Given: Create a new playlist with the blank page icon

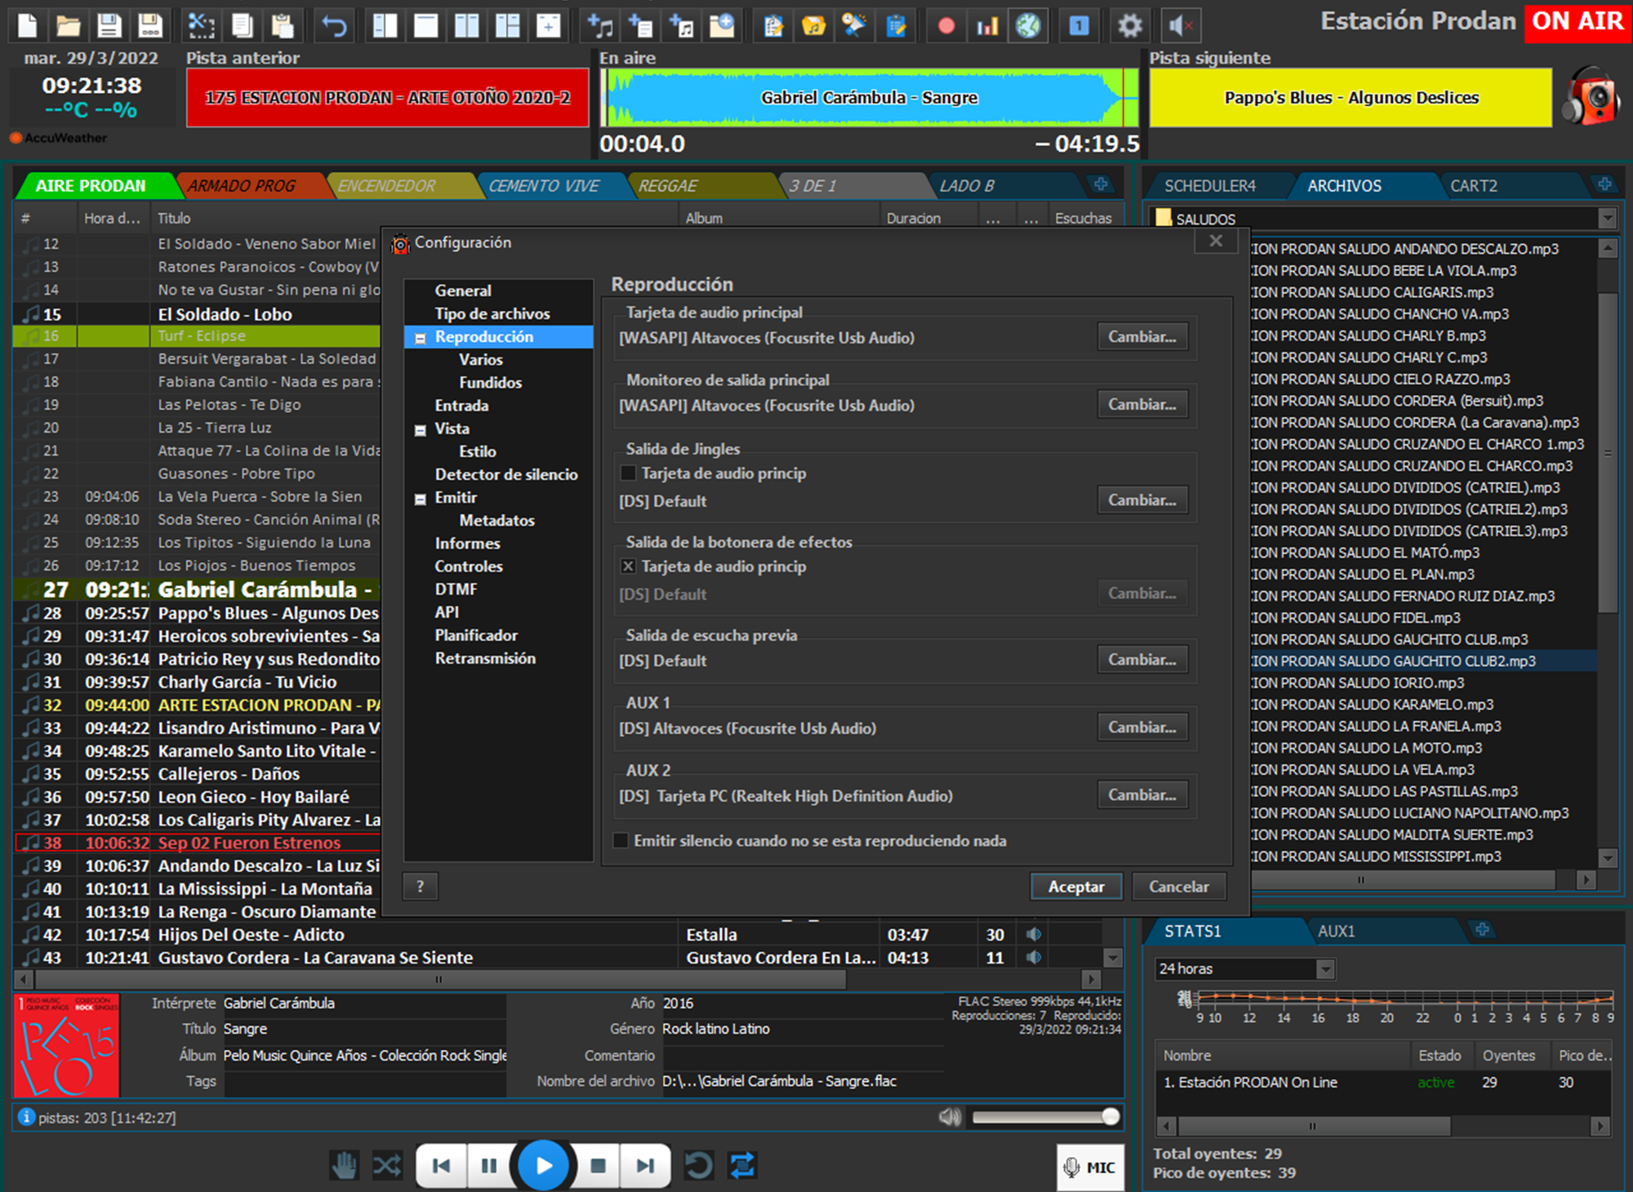Looking at the screenshot, I should point(28,25).
